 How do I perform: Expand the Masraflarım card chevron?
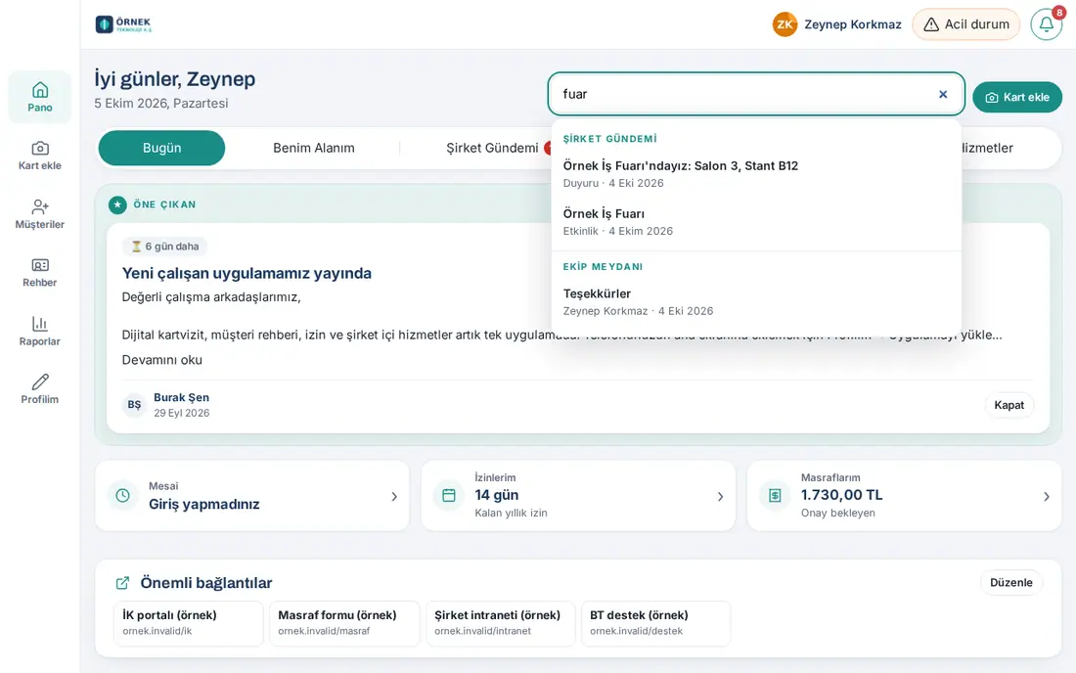1047,496
